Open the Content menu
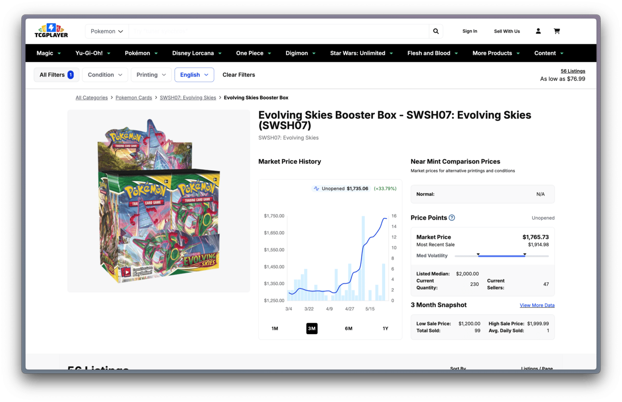Viewport: 622px width, 402px height. 549,53
